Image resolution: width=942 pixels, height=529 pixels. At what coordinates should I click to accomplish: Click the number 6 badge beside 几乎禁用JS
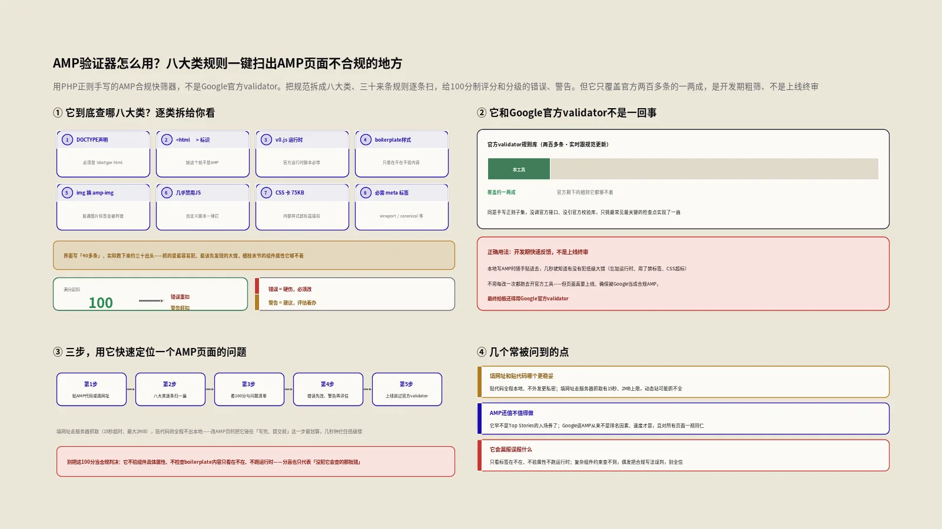167,193
